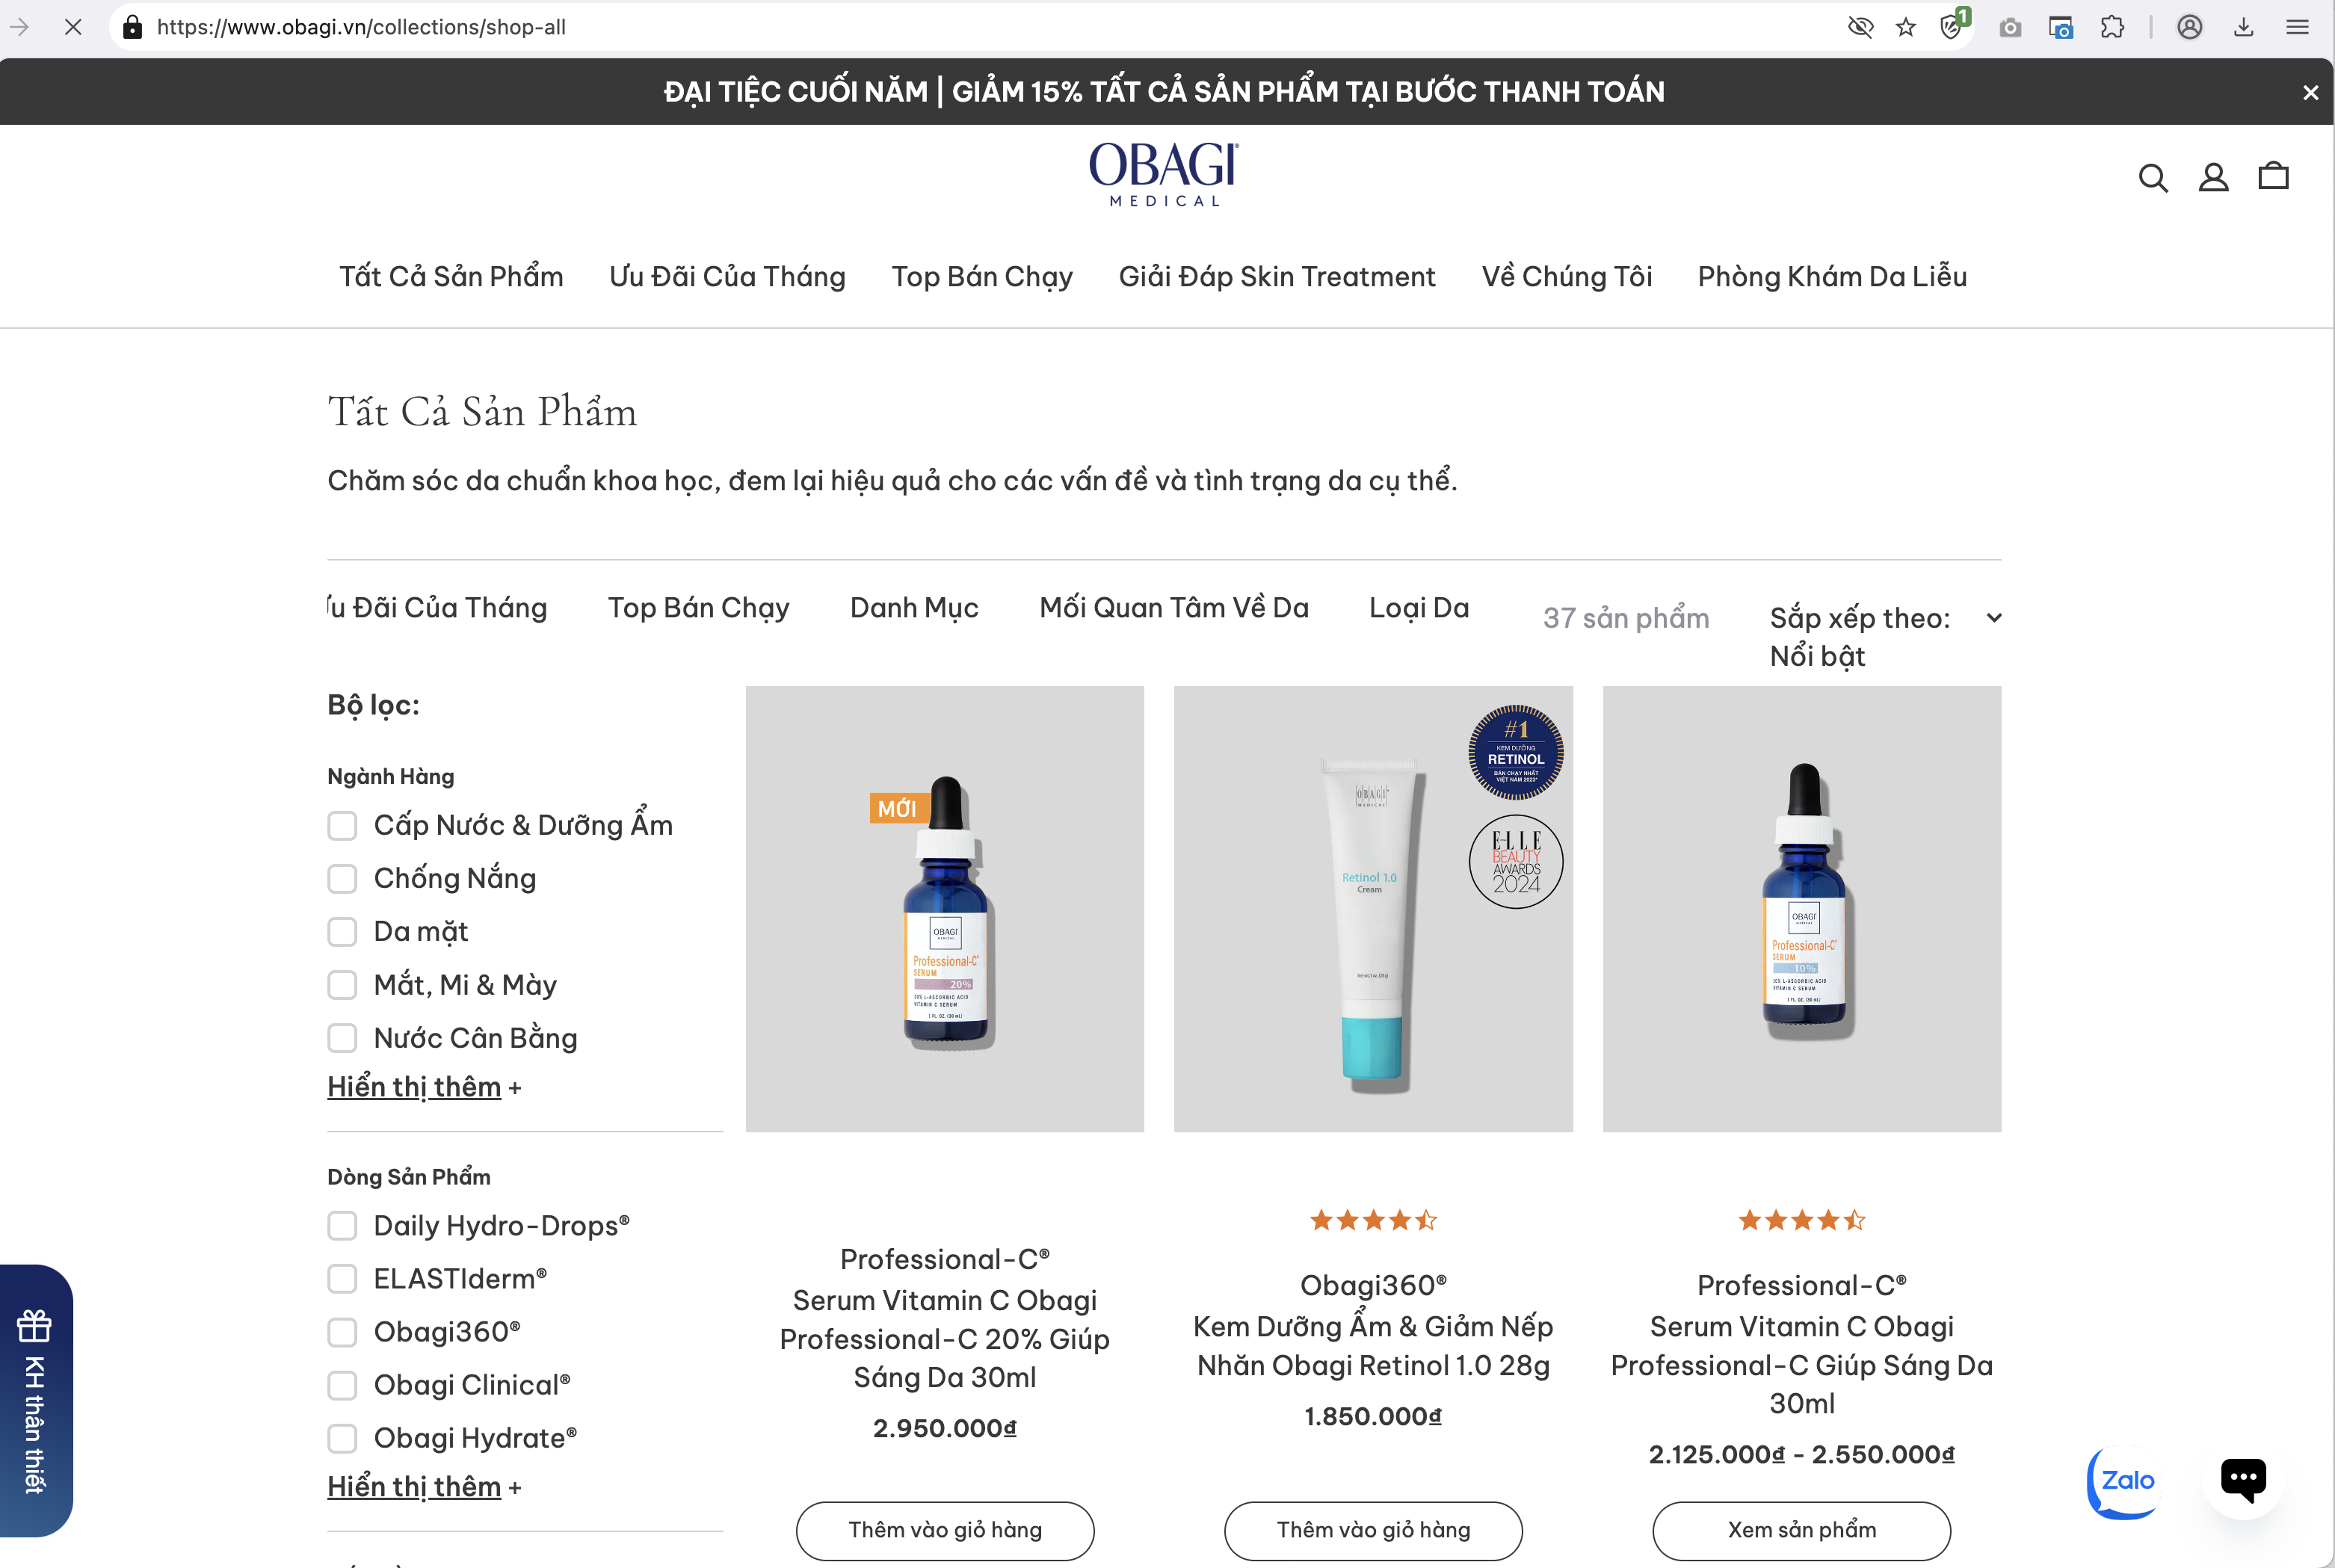The image size is (2335, 1568).
Task: Open the Professional-C 20% serum thumbnail
Action: pyautogui.click(x=944, y=909)
